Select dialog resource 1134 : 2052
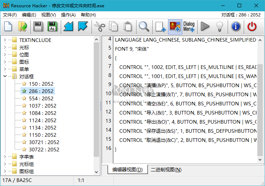265x186 pixels. (42, 127)
